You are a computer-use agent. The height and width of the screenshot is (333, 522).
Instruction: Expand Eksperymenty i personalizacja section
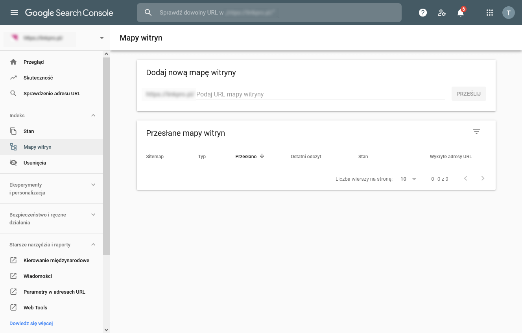pyautogui.click(x=93, y=185)
